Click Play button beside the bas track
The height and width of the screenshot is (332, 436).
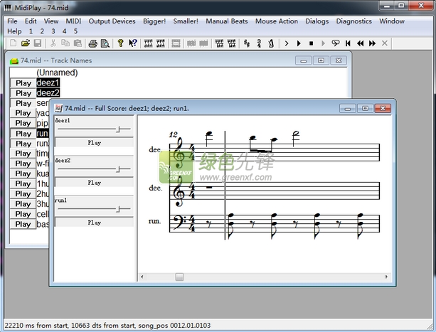click(23, 224)
